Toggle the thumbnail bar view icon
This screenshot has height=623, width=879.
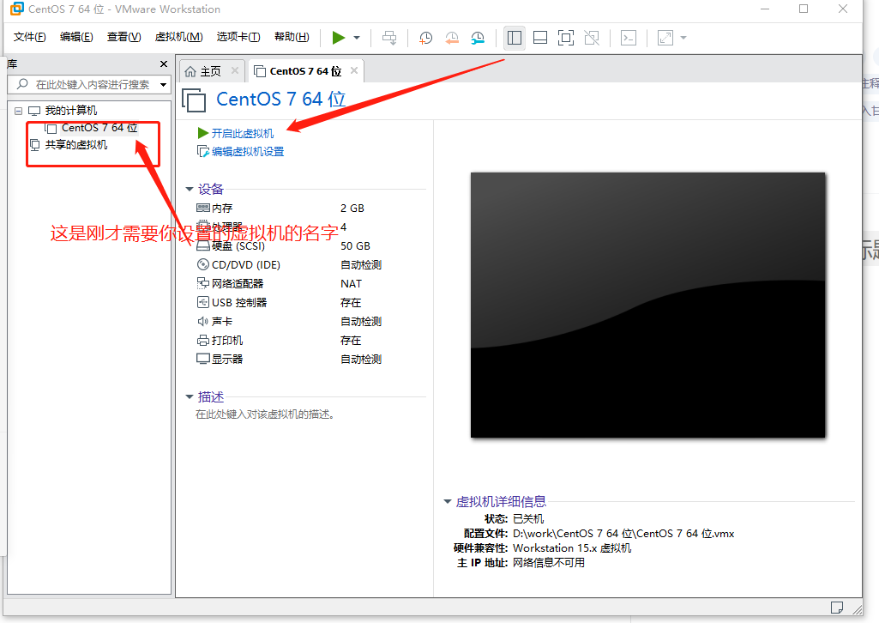(x=540, y=38)
